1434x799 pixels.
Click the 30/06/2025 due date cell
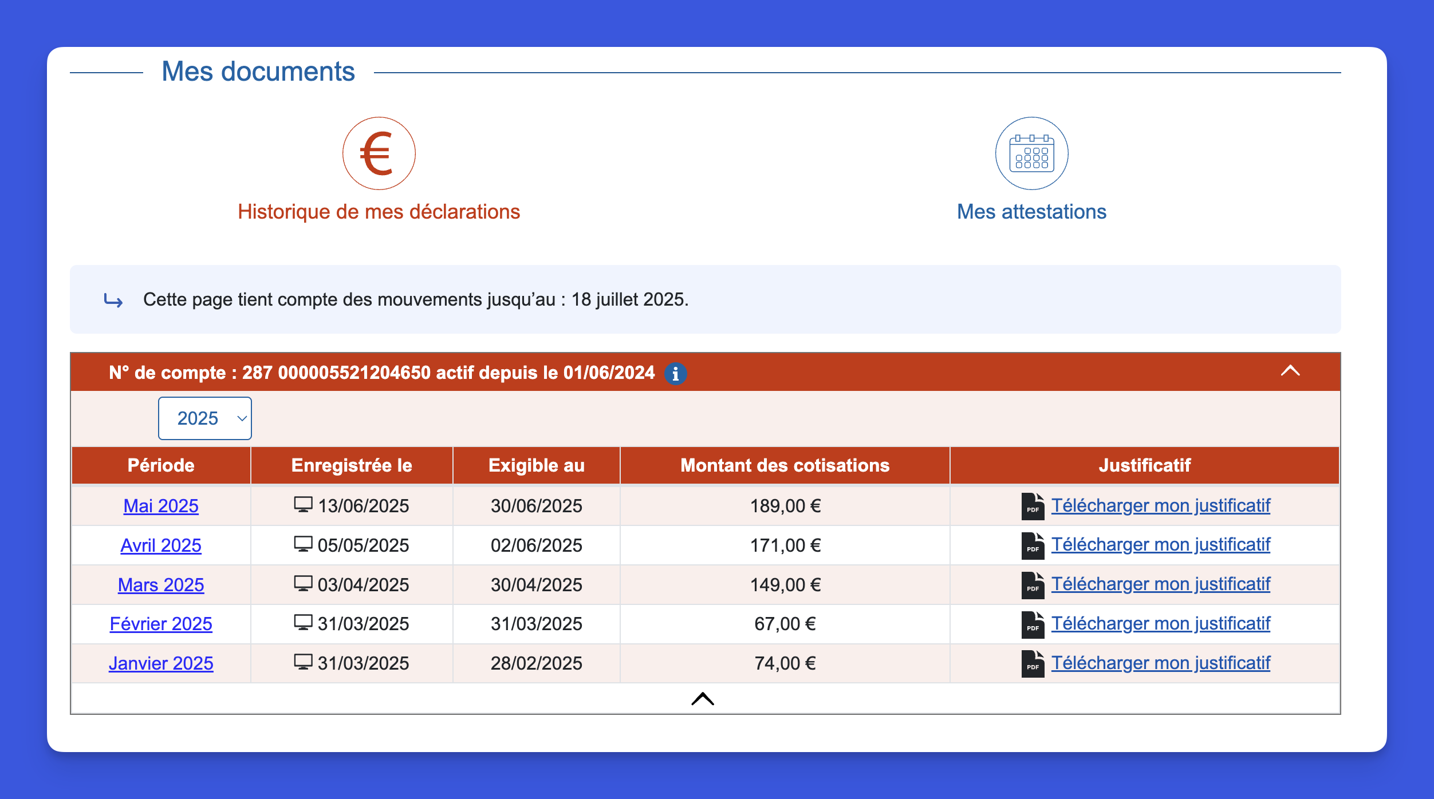point(537,506)
